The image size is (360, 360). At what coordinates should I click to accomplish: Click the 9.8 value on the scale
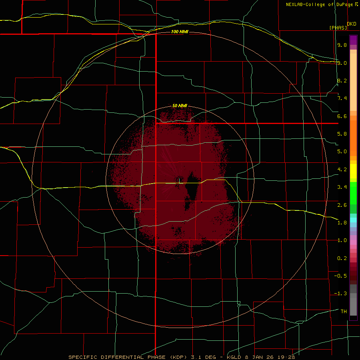[342, 45]
